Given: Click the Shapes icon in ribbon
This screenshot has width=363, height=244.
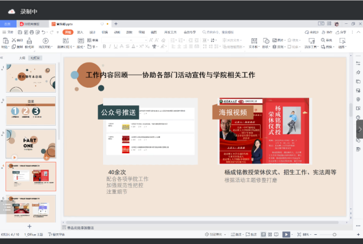Looking at the screenshot, I should click(x=266, y=40).
